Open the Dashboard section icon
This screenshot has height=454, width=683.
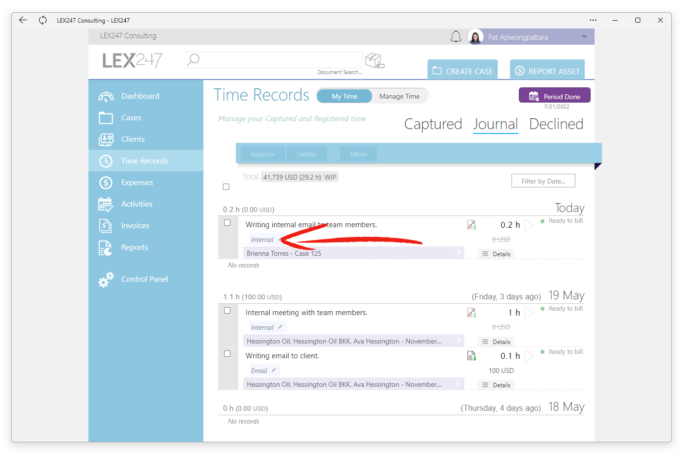click(x=106, y=96)
